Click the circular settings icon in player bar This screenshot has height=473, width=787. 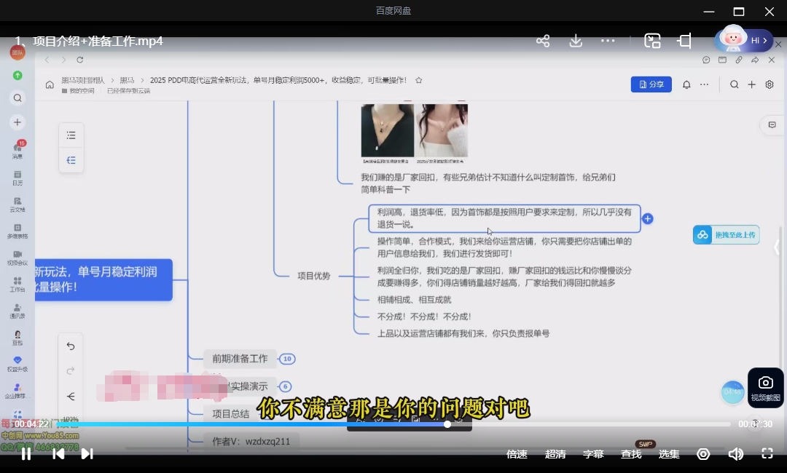click(x=703, y=454)
